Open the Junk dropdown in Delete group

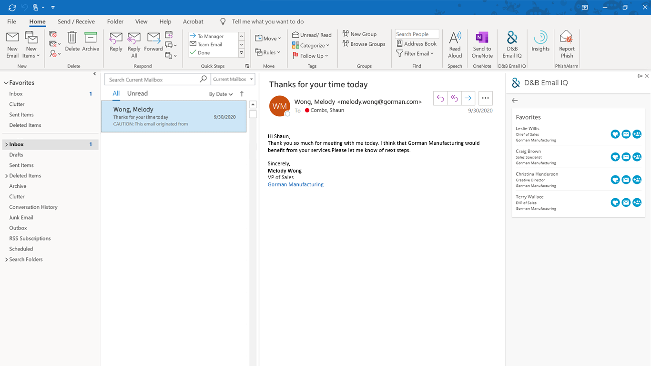[x=55, y=54]
